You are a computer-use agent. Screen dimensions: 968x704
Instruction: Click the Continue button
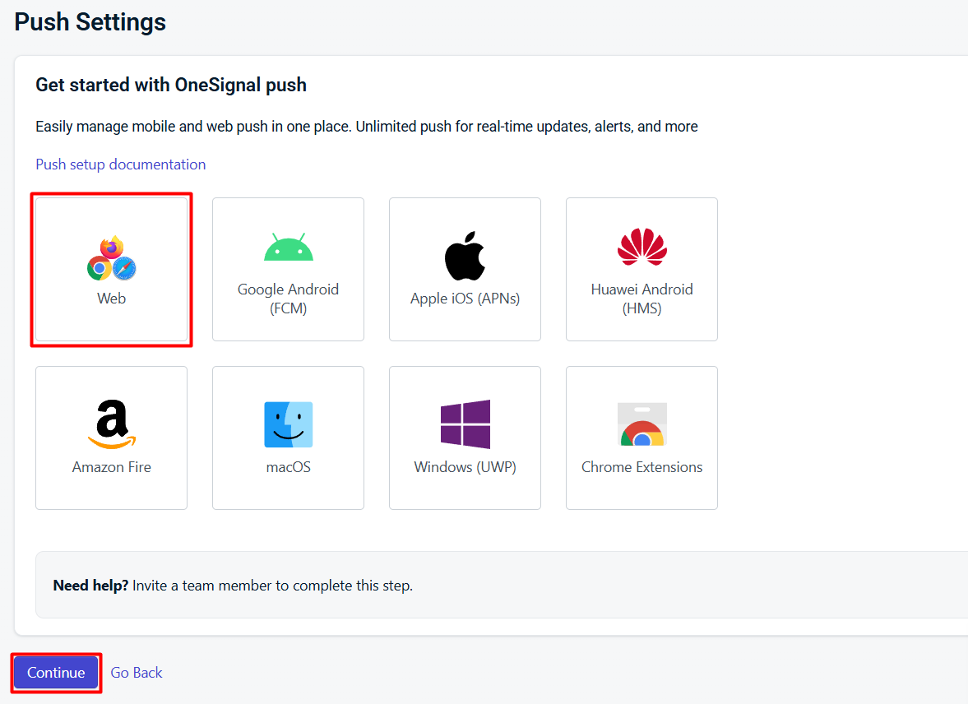(x=56, y=673)
